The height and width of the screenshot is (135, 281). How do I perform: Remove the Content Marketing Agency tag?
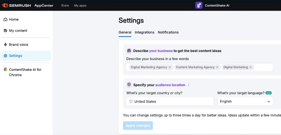point(217,67)
